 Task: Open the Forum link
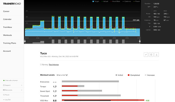click(x=7, y=95)
